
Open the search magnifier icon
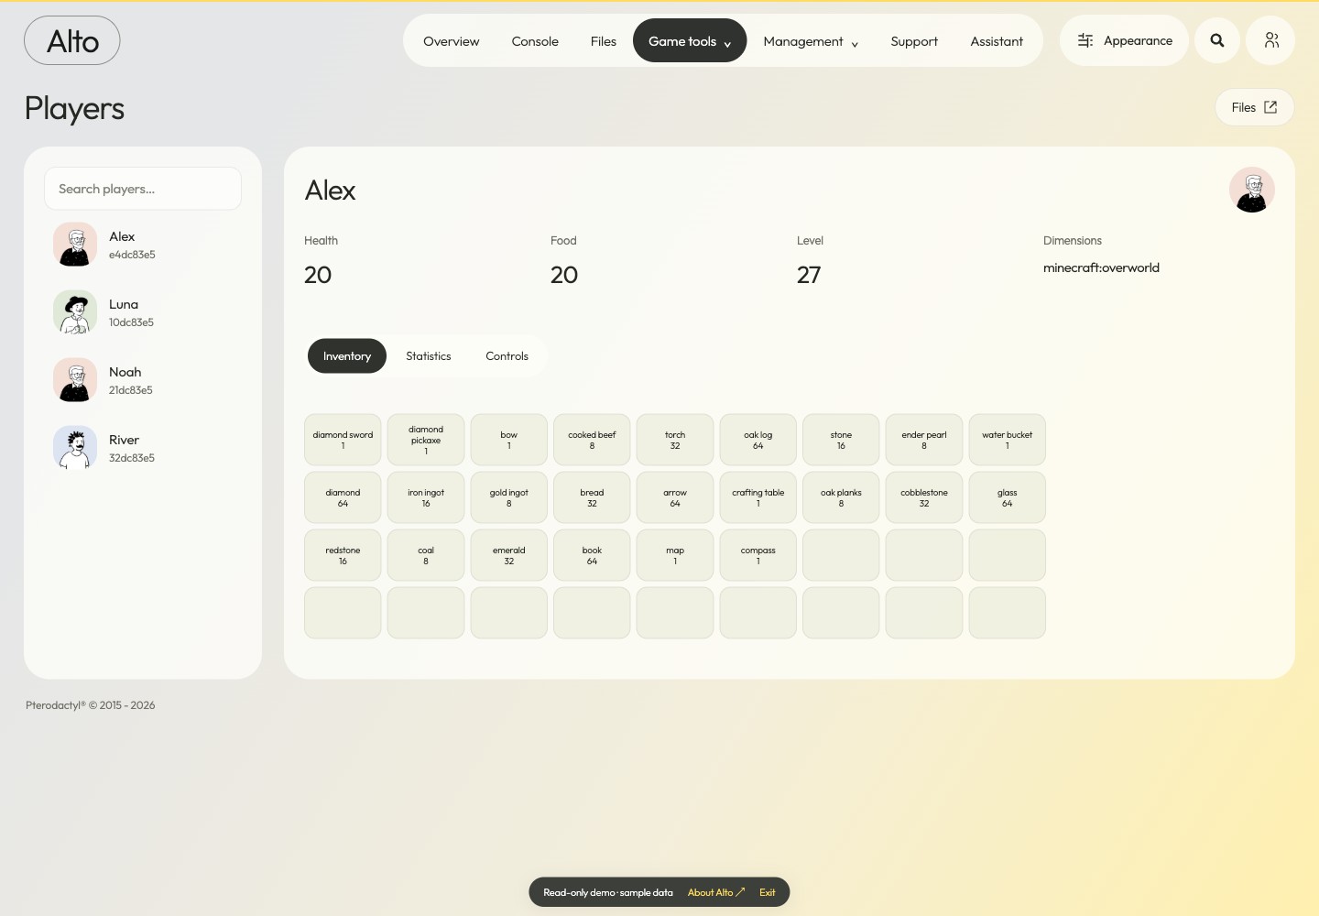click(1217, 40)
